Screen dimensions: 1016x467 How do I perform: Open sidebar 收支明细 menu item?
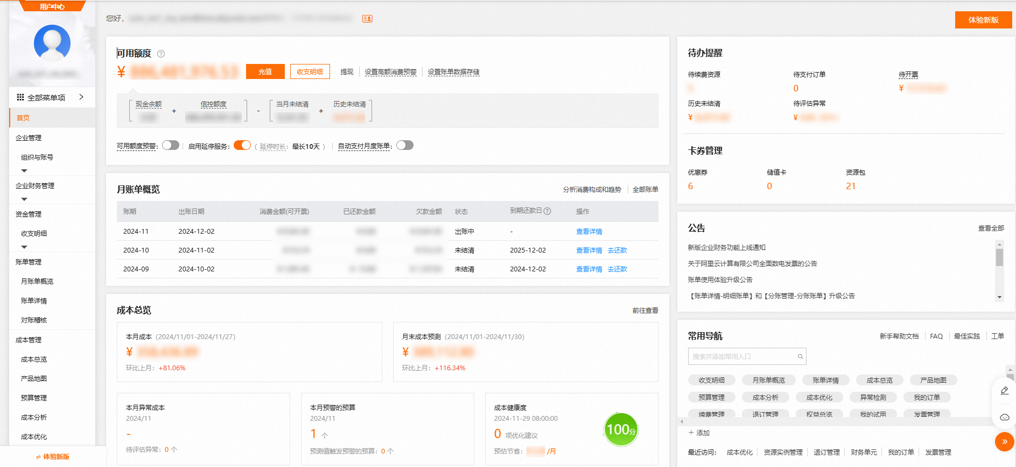[x=34, y=234]
